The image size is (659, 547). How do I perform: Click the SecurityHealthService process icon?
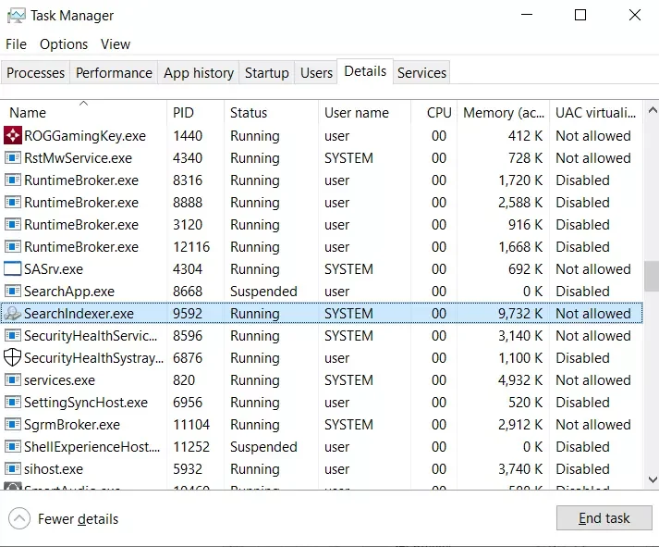13,336
